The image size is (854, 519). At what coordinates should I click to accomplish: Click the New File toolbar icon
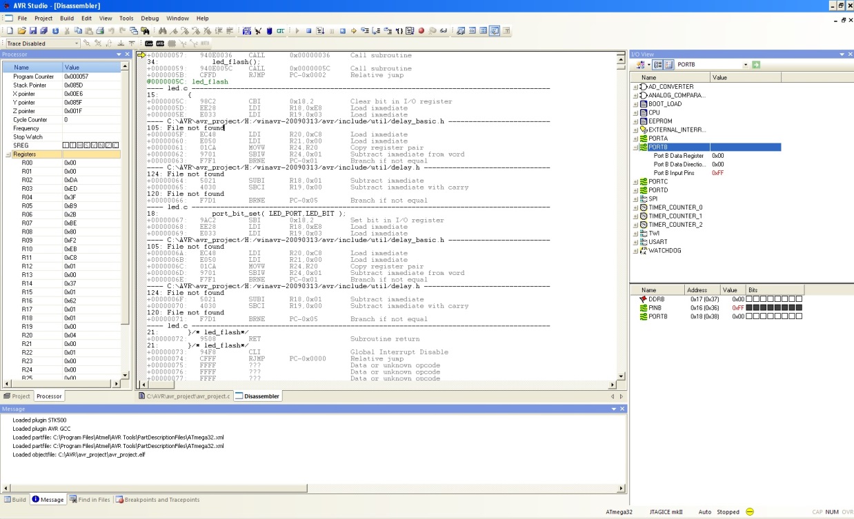tap(10, 31)
